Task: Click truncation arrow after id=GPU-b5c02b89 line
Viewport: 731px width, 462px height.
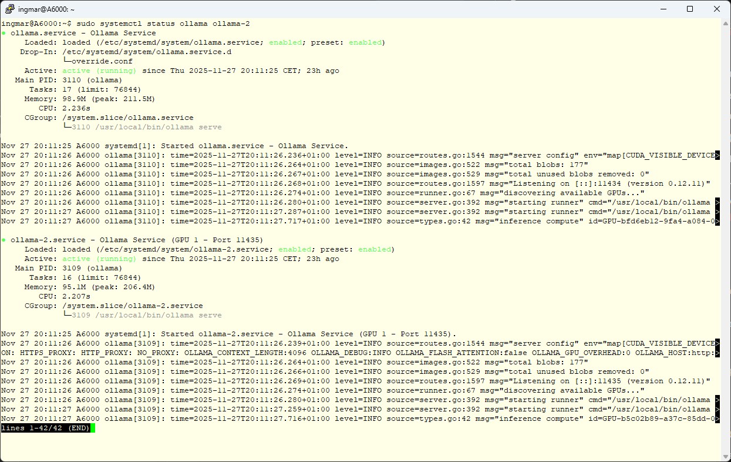Action: [717, 419]
